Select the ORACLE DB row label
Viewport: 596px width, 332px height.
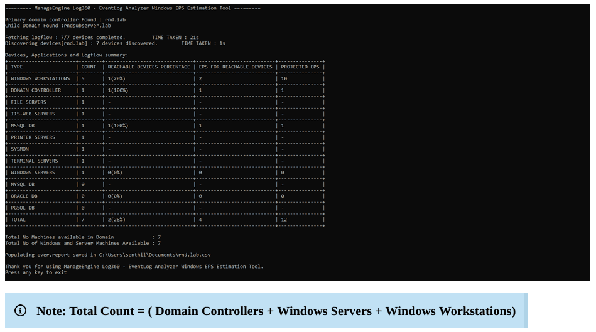(24, 196)
